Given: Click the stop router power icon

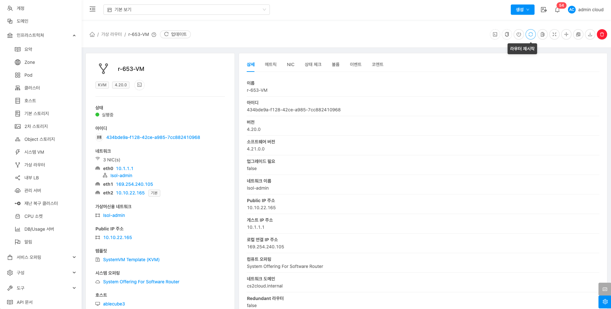Looking at the screenshot, I should tap(518, 34).
